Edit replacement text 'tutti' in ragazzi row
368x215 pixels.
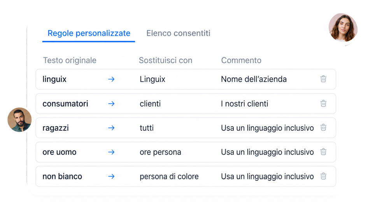(x=146, y=128)
